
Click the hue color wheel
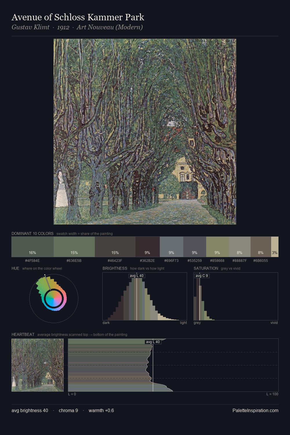[x=54, y=298]
